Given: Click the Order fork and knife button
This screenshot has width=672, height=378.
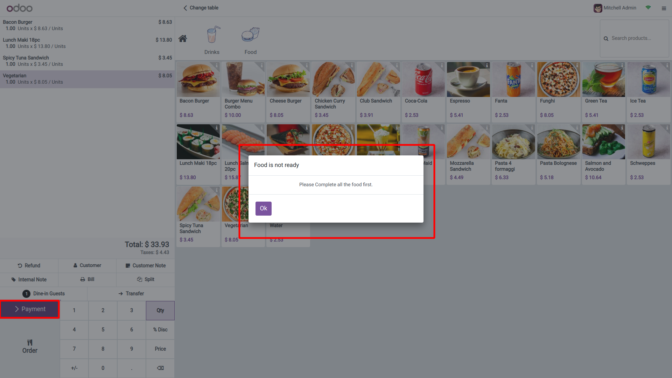Looking at the screenshot, I should [30, 346].
